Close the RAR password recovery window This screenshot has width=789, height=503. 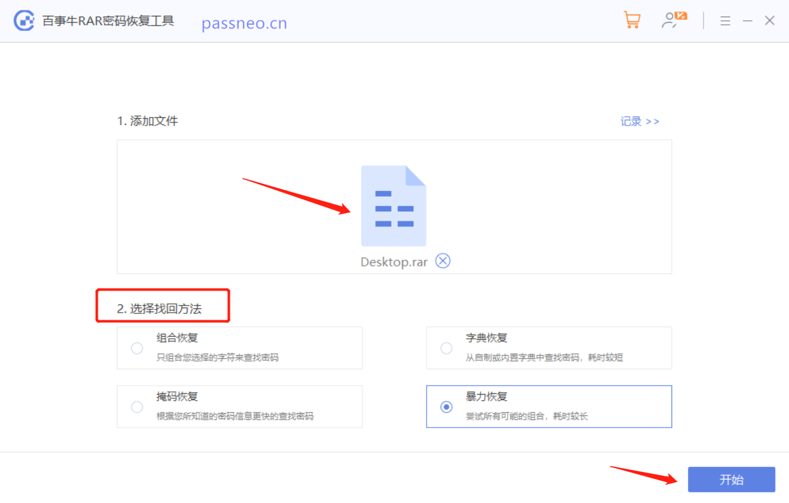769,21
